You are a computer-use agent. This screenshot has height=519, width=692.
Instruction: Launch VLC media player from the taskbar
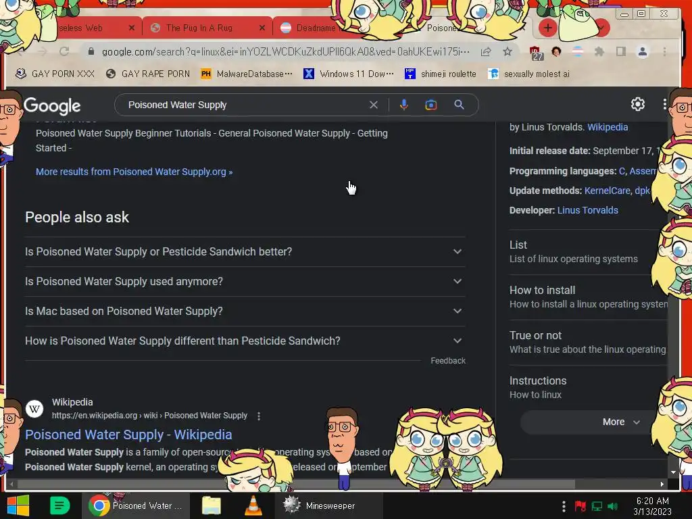coord(253,505)
